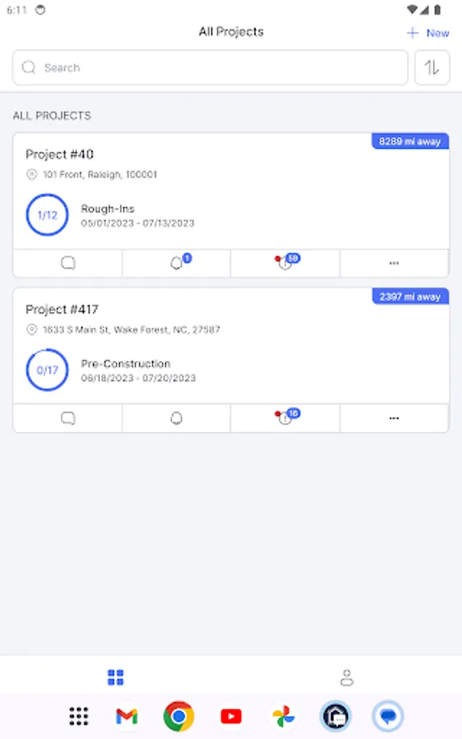Open comments for Project #40

point(68,263)
